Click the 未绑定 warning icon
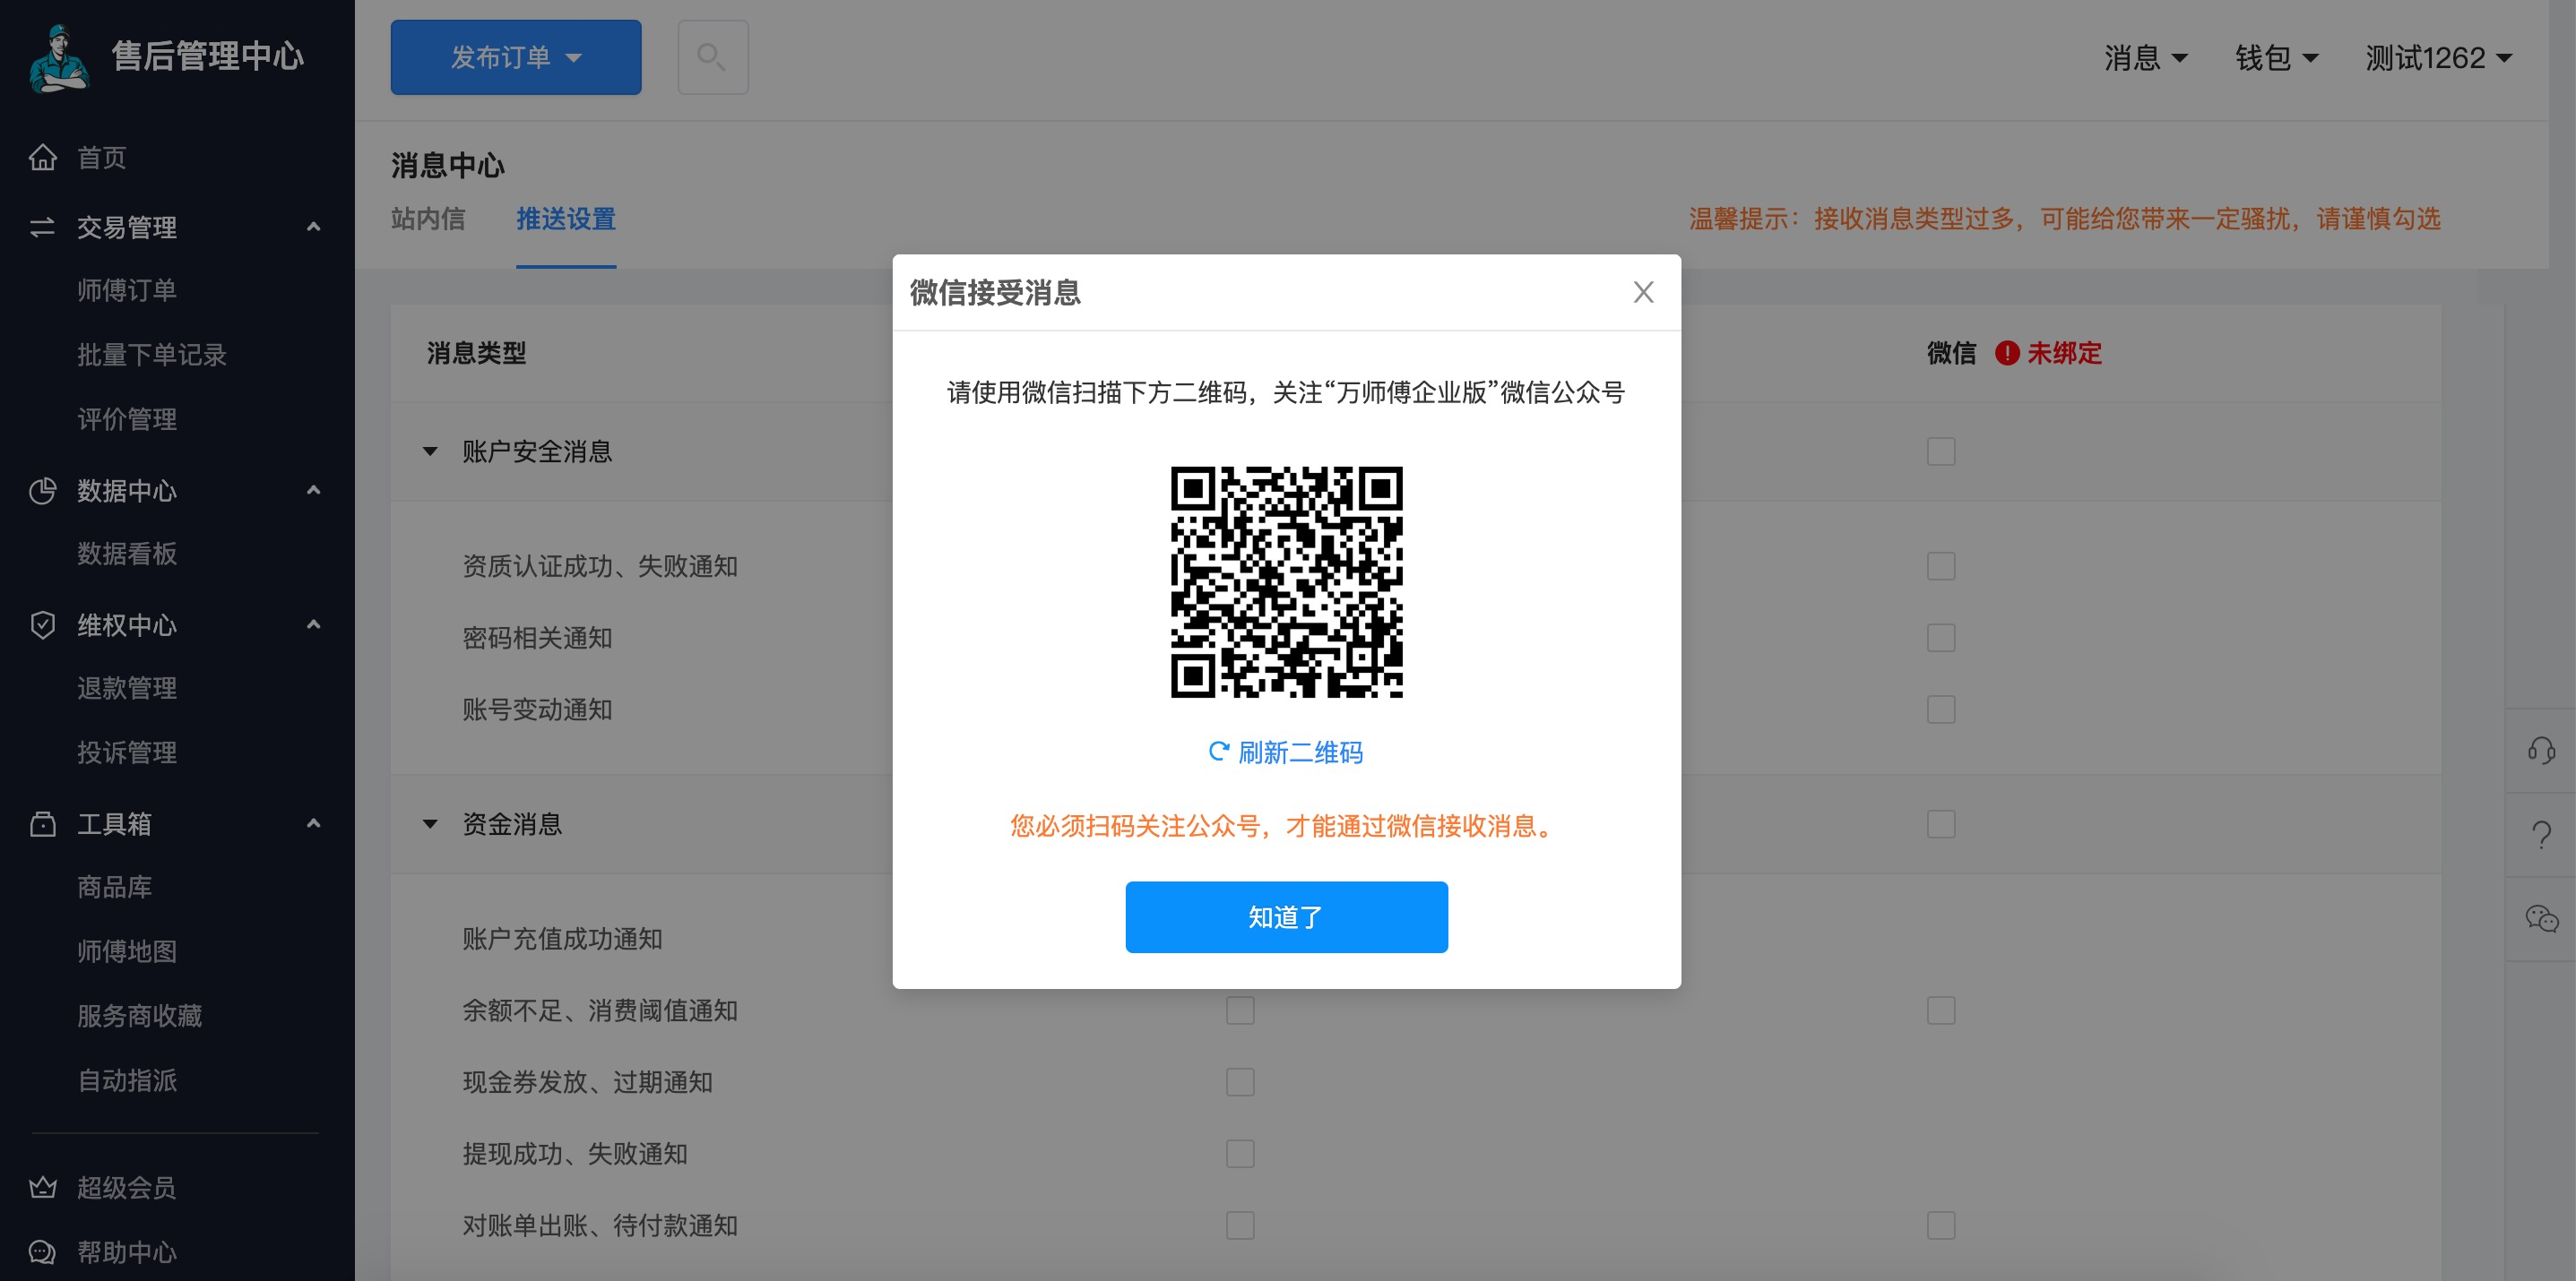2576x1281 pixels. (x=2006, y=353)
